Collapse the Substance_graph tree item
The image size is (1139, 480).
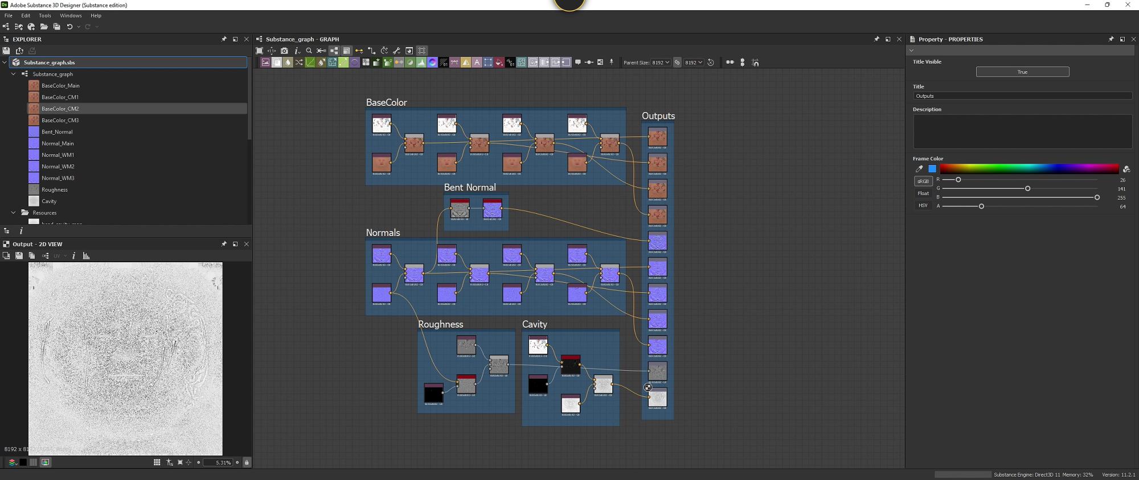[14, 74]
